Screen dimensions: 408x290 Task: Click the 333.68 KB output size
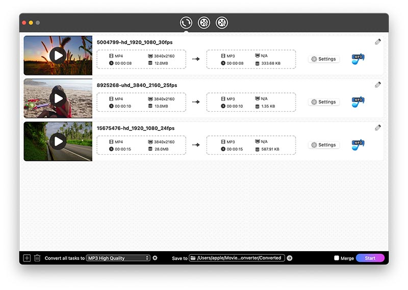pyautogui.click(x=271, y=63)
